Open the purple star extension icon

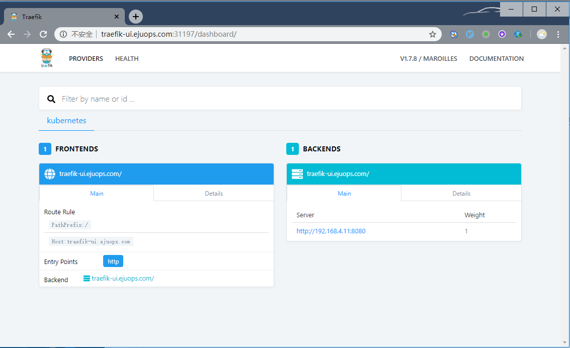[x=502, y=34]
